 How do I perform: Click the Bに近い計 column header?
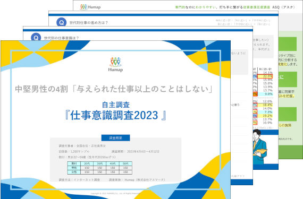click(x=265, y=69)
